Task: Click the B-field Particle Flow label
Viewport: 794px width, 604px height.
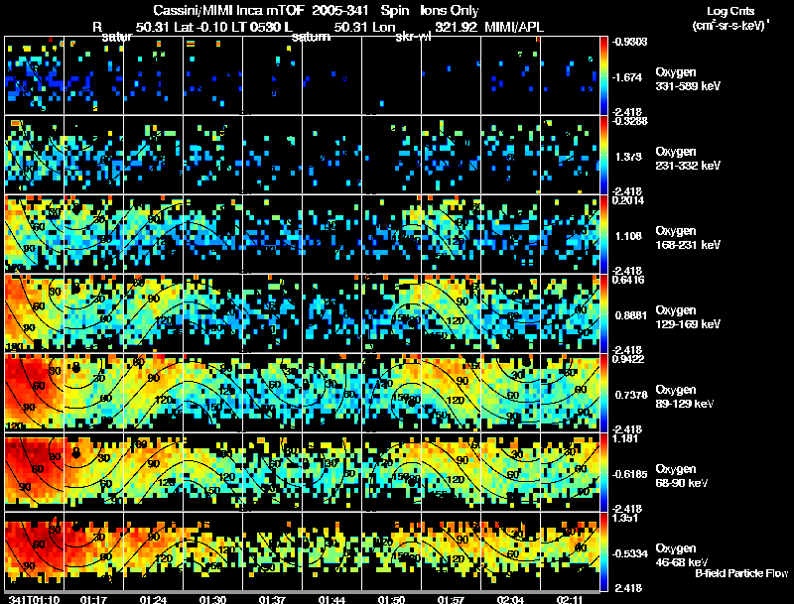Action: coord(741,573)
